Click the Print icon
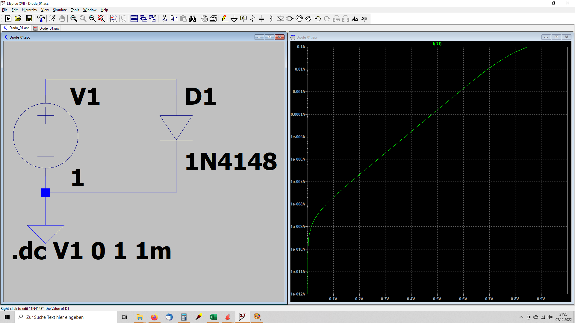This screenshot has width=575, height=323. click(204, 19)
